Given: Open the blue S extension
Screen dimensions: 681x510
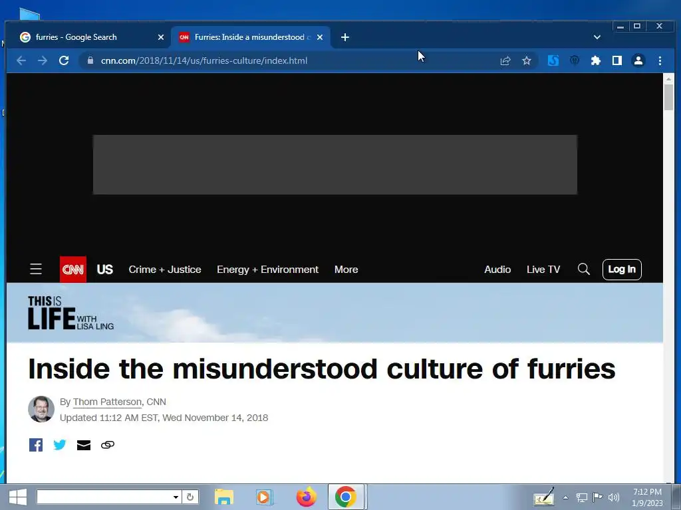Looking at the screenshot, I should pyautogui.click(x=553, y=60).
